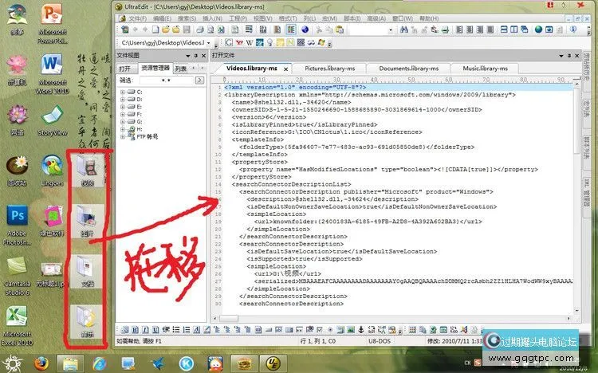This screenshot has width=598, height=373.
Task: Click the New file toolbar icon
Action: coord(155,29)
